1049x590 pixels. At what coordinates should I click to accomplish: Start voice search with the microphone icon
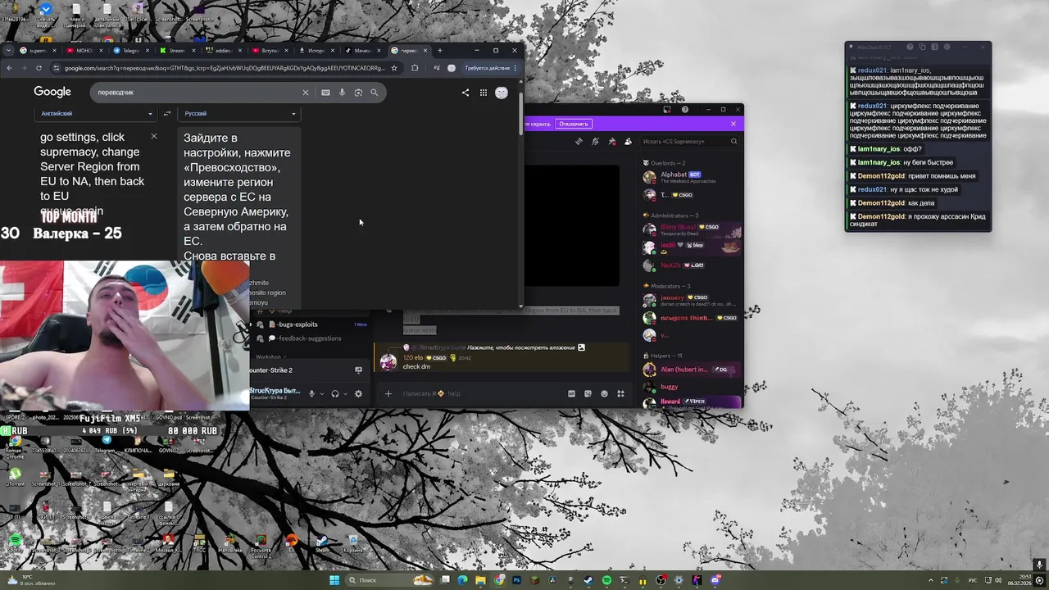pos(342,93)
